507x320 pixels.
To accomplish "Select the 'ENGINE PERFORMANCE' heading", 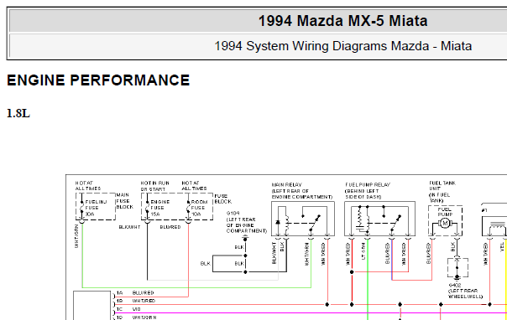I will 98,80.
